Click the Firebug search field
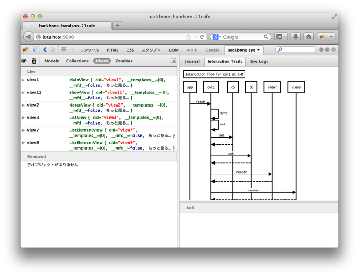The height and width of the screenshot is (276, 359). click(x=296, y=49)
